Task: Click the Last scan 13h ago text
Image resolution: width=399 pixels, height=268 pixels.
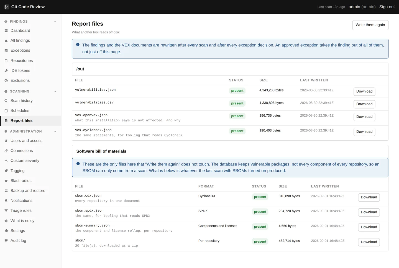Action: coord(331,7)
